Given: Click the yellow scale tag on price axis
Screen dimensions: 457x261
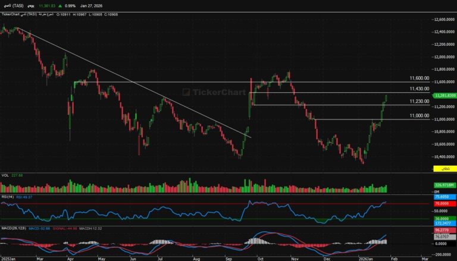Looking at the screenshot, I should (441, 169).
